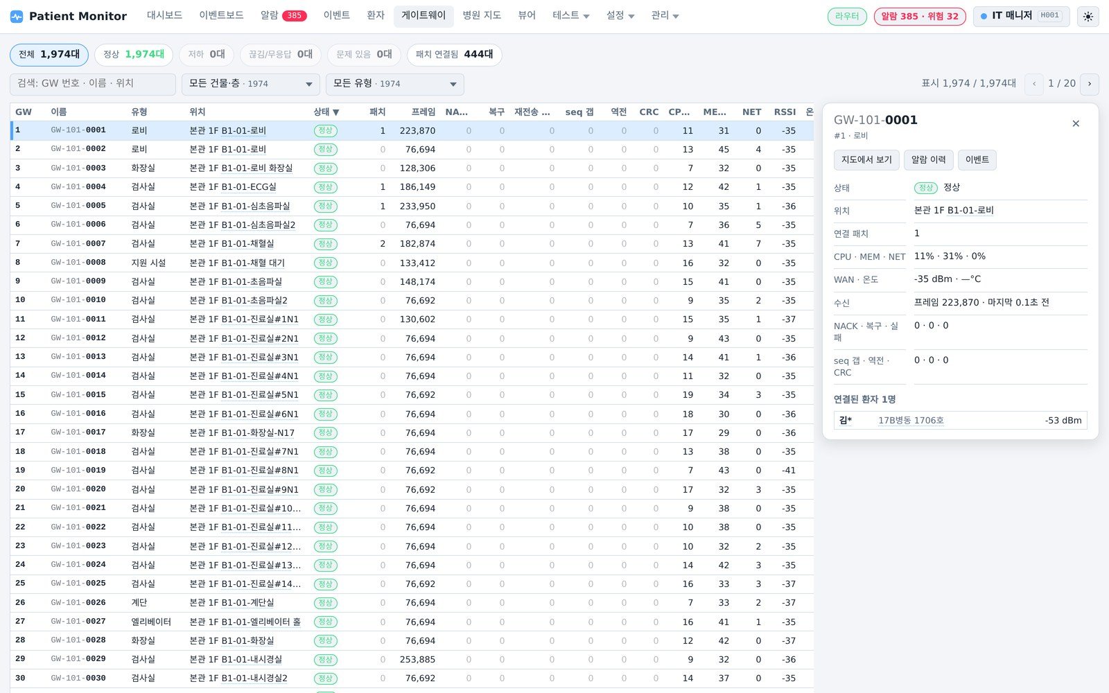Expand the 설정 dropdown menu
The image size is (1109, 693).
[x=620, y=15]
